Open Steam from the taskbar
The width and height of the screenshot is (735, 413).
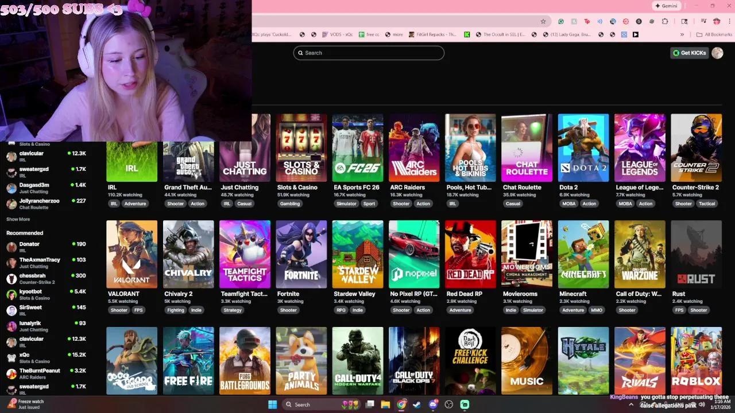pos(417,404)
